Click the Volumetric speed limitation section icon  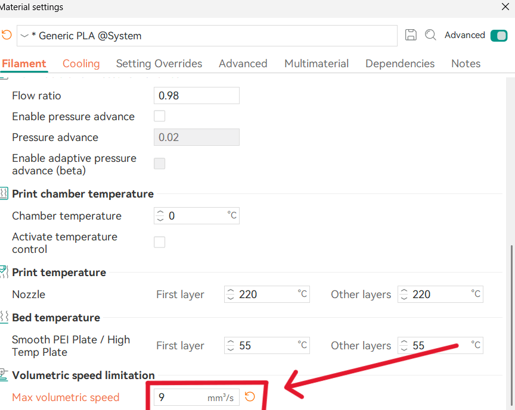[x=4, y=375]
